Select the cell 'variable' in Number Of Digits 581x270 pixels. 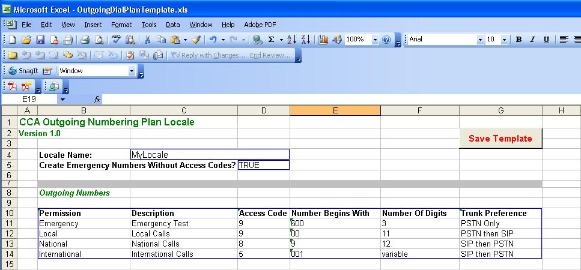(x=420, y=254)
